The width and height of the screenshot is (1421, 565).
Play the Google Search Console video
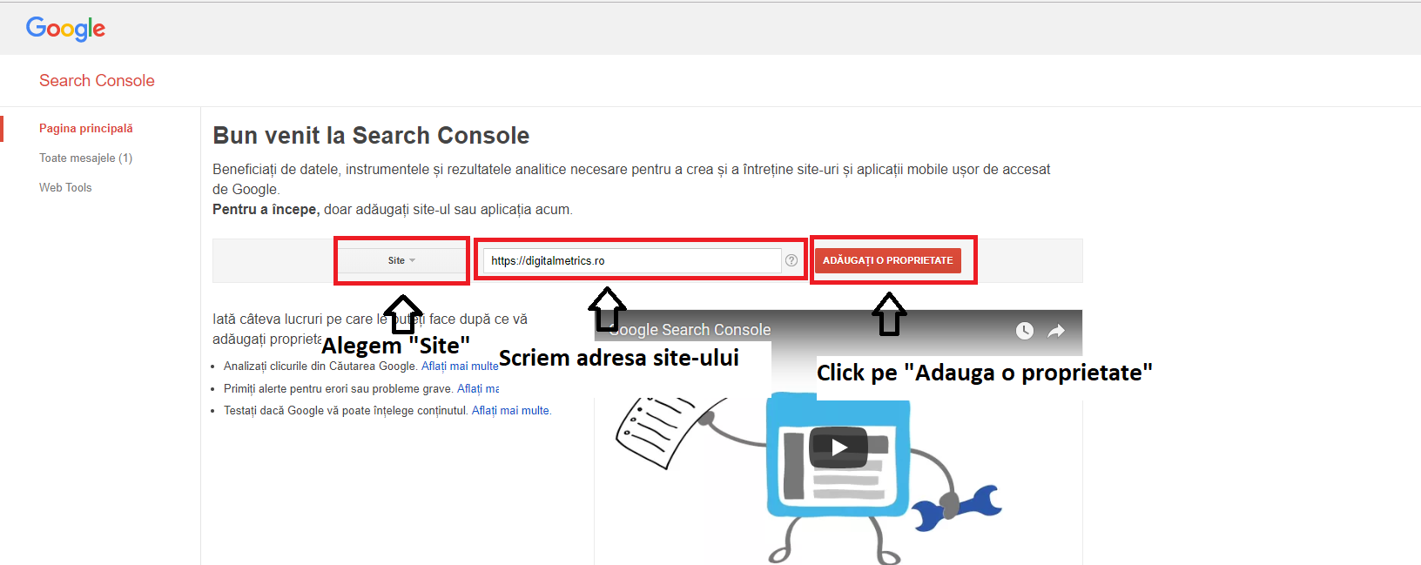(x=838, y=447)
